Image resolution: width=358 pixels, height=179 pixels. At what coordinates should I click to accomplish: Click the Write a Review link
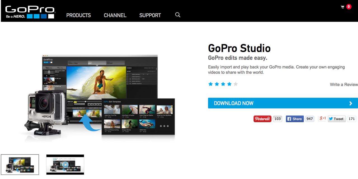point(344,84)
